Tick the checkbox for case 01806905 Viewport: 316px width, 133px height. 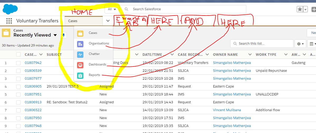18,87
